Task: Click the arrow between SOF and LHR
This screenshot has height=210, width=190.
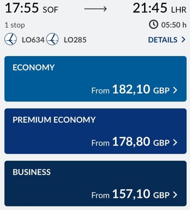Action: click(x=95, y=9)
